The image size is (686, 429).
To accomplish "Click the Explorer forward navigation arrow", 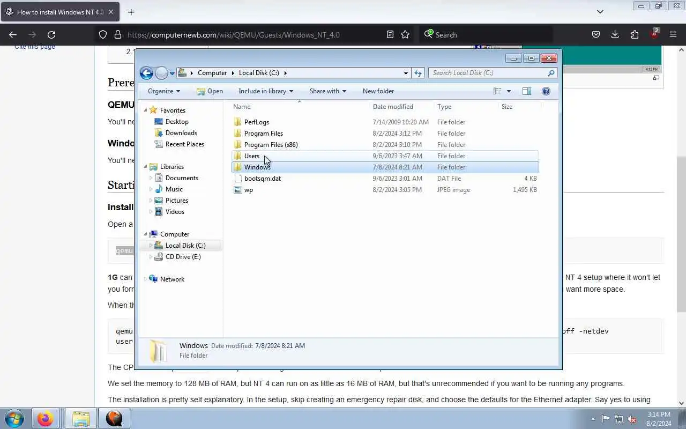I will tap(161, 73).
